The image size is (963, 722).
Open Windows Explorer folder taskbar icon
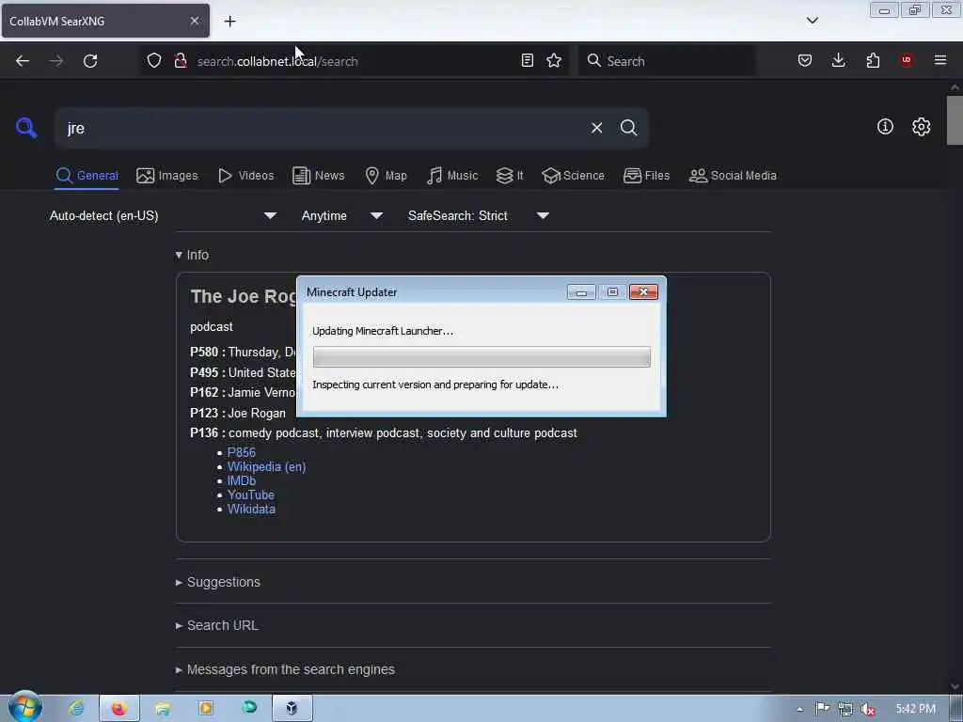[x=163, y=708]
